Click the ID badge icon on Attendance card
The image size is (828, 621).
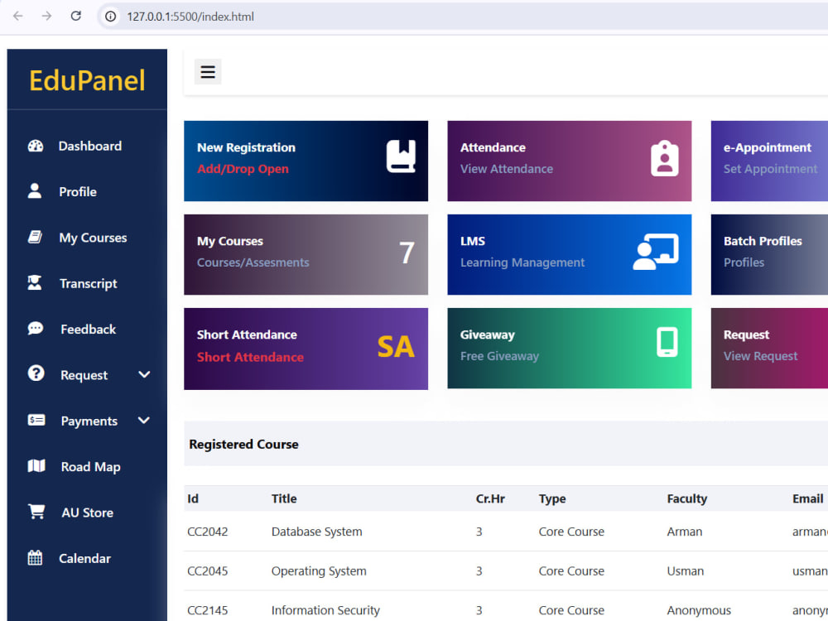pyautogui.click(x=665, y=158)
